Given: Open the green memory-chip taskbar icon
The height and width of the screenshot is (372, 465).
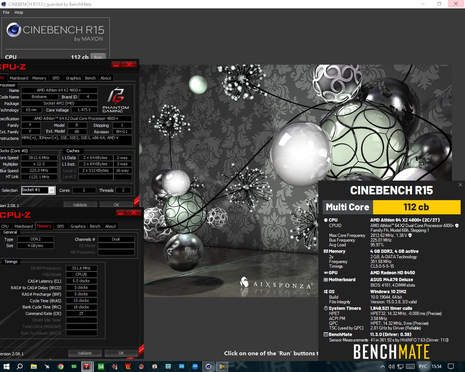Looking at the screenshot, I should tap(74, 367).
